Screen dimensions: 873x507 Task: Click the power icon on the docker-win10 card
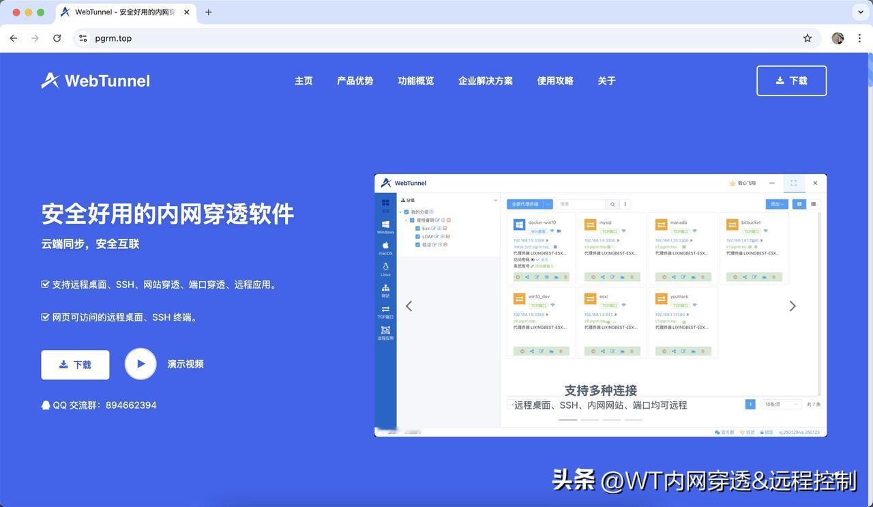coord(518,277)
